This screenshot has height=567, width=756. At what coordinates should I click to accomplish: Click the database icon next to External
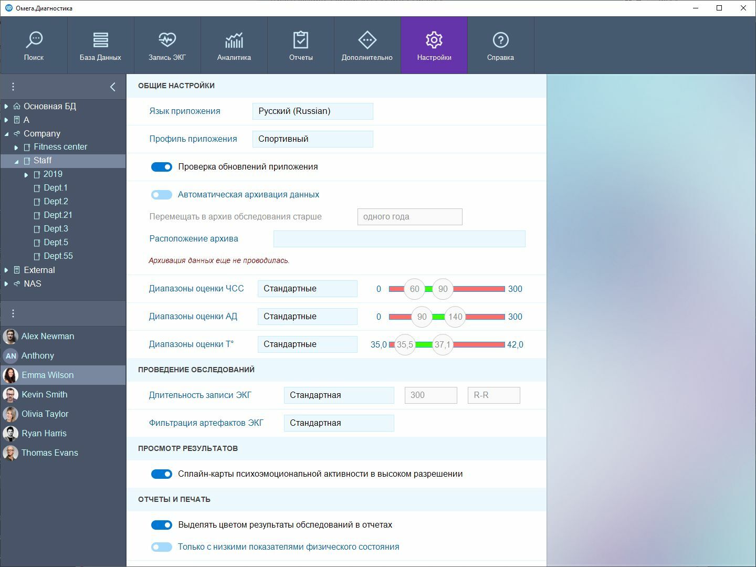coord(17,270)
